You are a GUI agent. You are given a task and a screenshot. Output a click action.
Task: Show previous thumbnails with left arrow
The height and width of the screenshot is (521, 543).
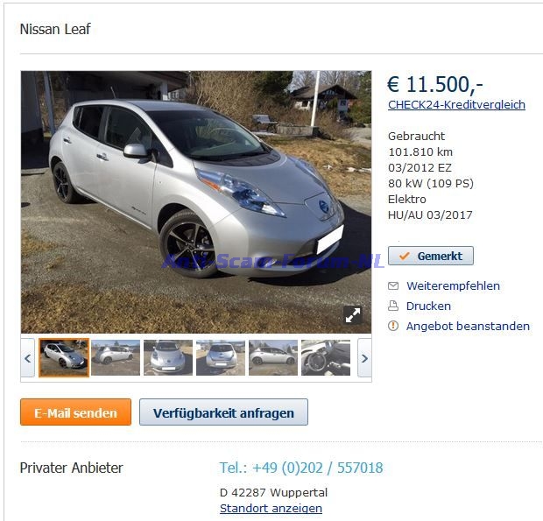[28, 358]
